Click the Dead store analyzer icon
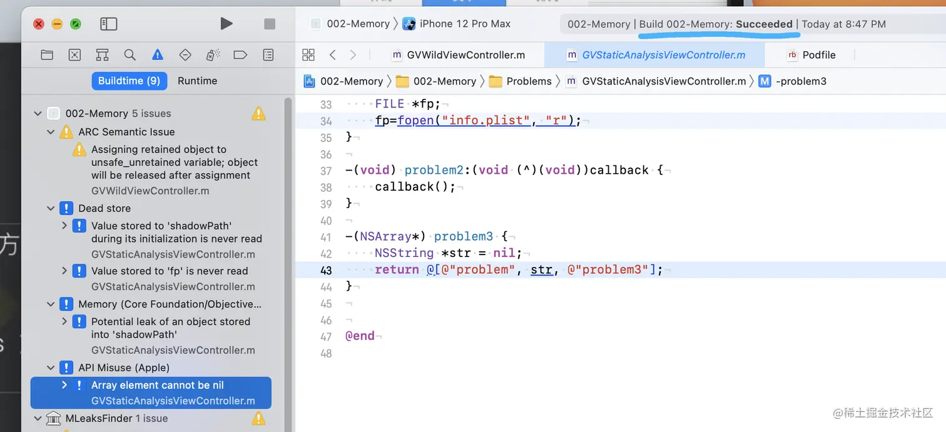 66,208
